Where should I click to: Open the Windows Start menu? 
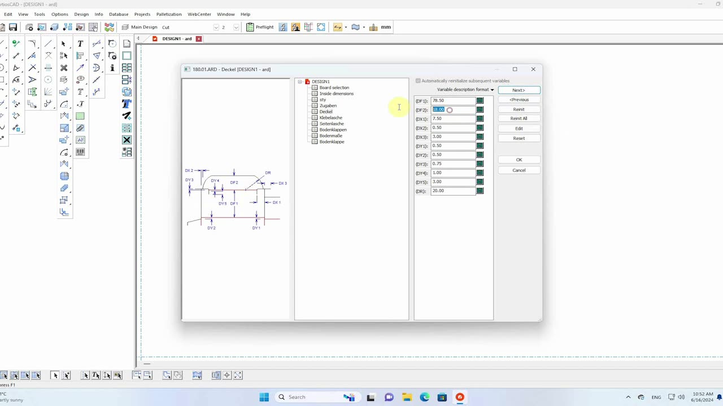264,397
